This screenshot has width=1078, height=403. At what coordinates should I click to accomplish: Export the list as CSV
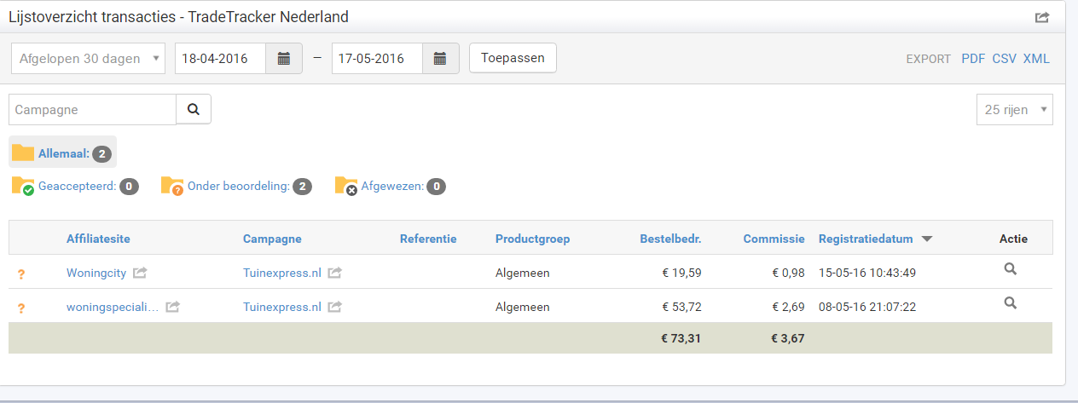[1004, 59]
